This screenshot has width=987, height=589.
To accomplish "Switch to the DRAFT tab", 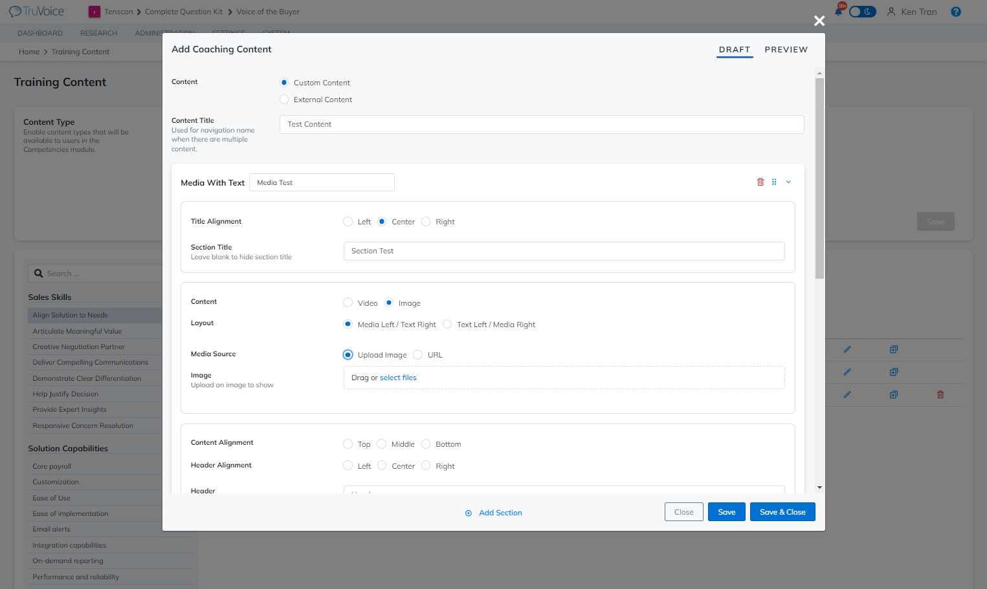I will [x=735, y=50].
